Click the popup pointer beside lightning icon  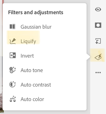(89, 57)
